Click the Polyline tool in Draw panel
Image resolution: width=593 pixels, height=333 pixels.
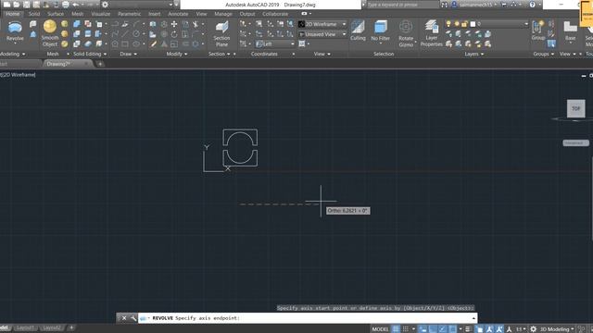point(115,24)
